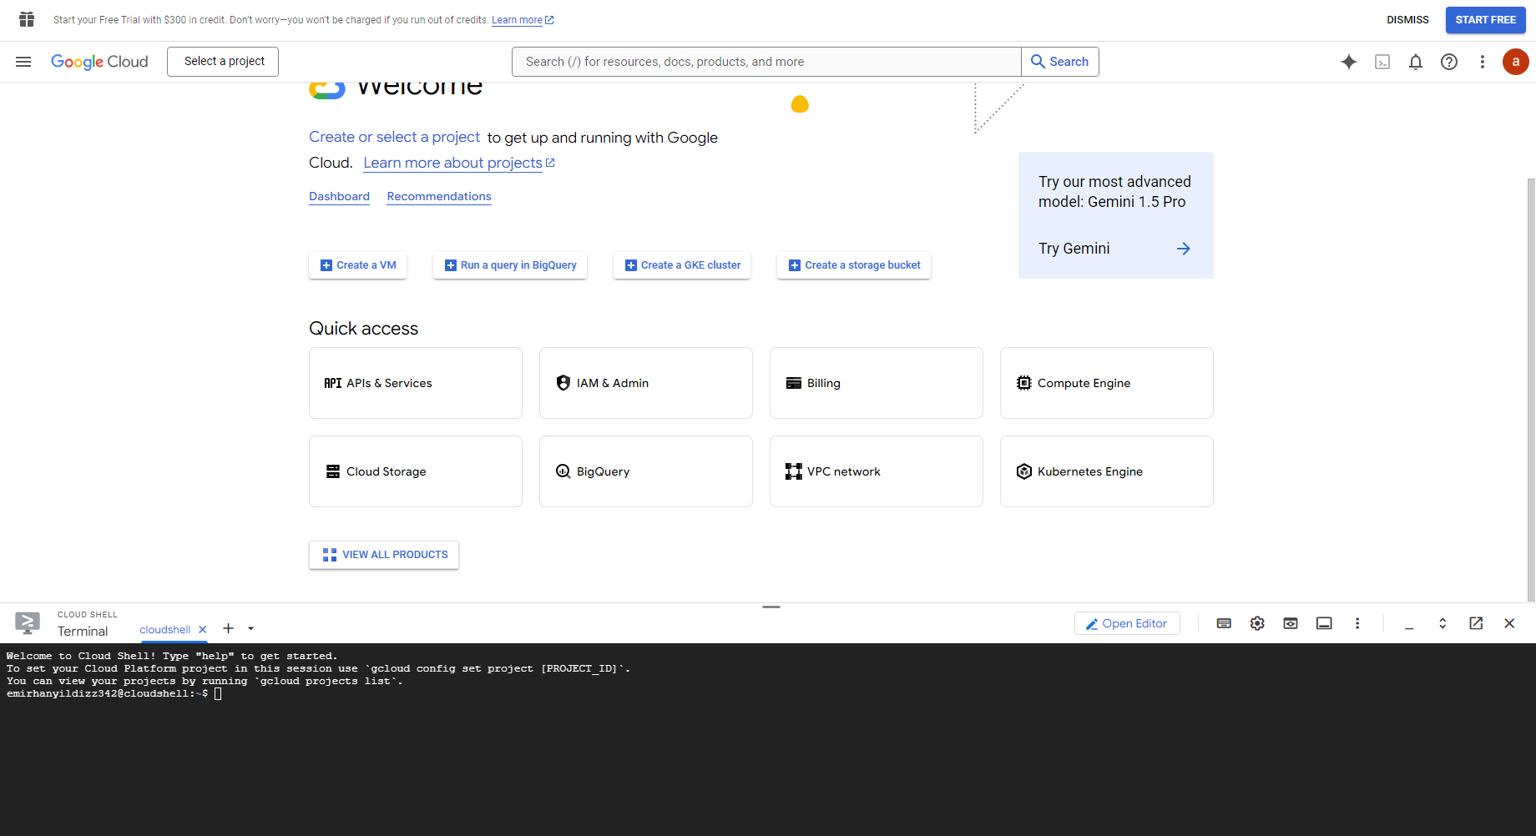The width and height of the screenshot is (1536, 836).
Task: Switch to the Recommendations tab
Action: [x=439, y=197]
